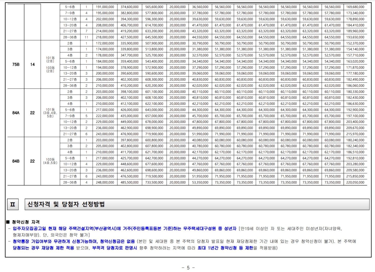
Task: Click the blue text 청약통장 가입여부와 무관하게 신청가능하며
Action: pos(55,241)
